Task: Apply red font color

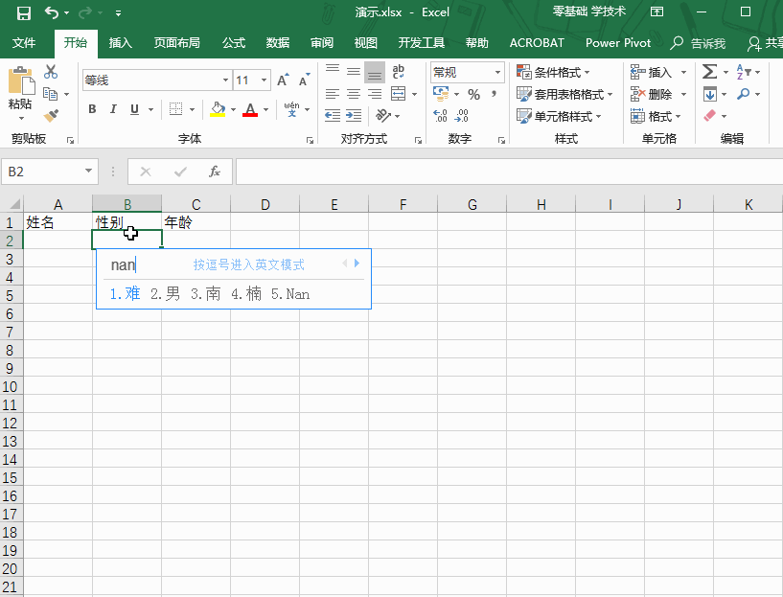Action: (250, 109)
